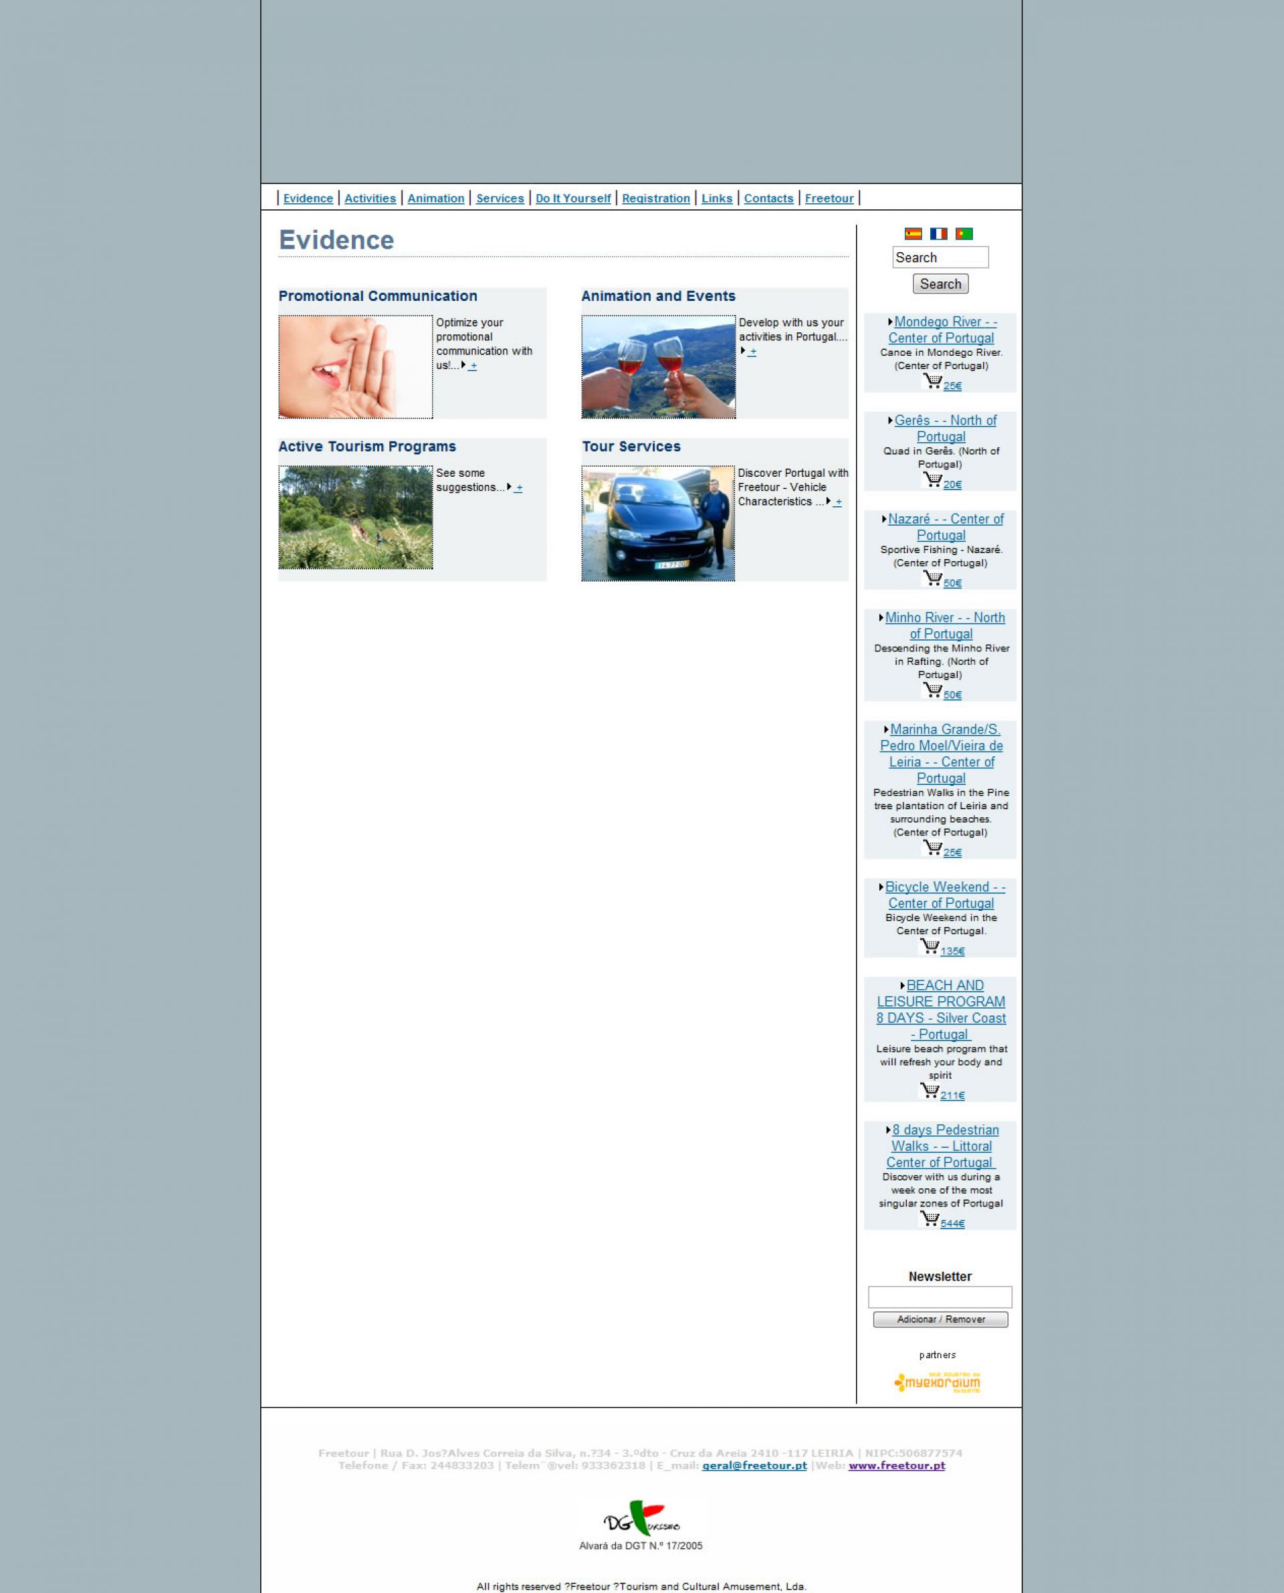This screenshot has height=1593, width=1284.
Task: Click cart icon for Bicycle Weekend
Action: [x=930, y=946]
